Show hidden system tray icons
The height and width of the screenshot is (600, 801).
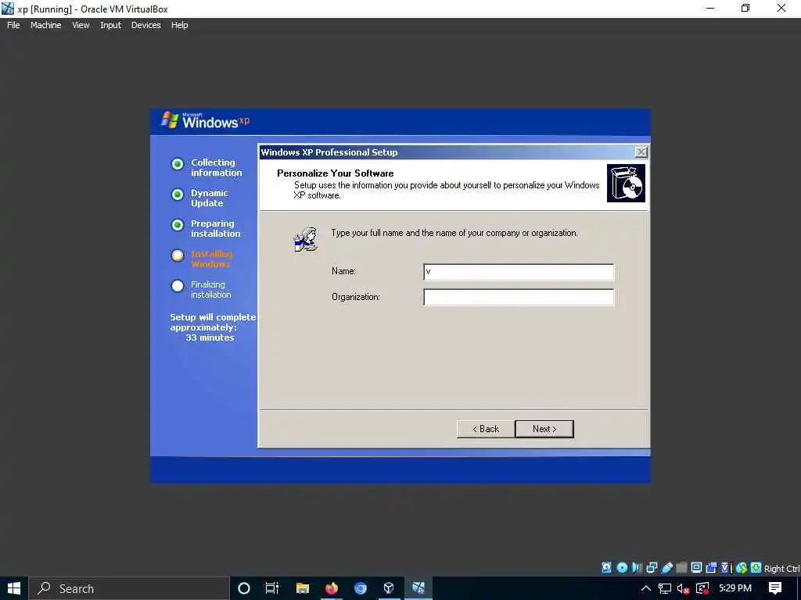pyautogui.click(x=645, y=588)
